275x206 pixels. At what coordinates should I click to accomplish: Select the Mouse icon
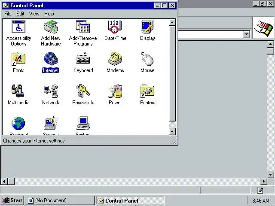(147, 59)
